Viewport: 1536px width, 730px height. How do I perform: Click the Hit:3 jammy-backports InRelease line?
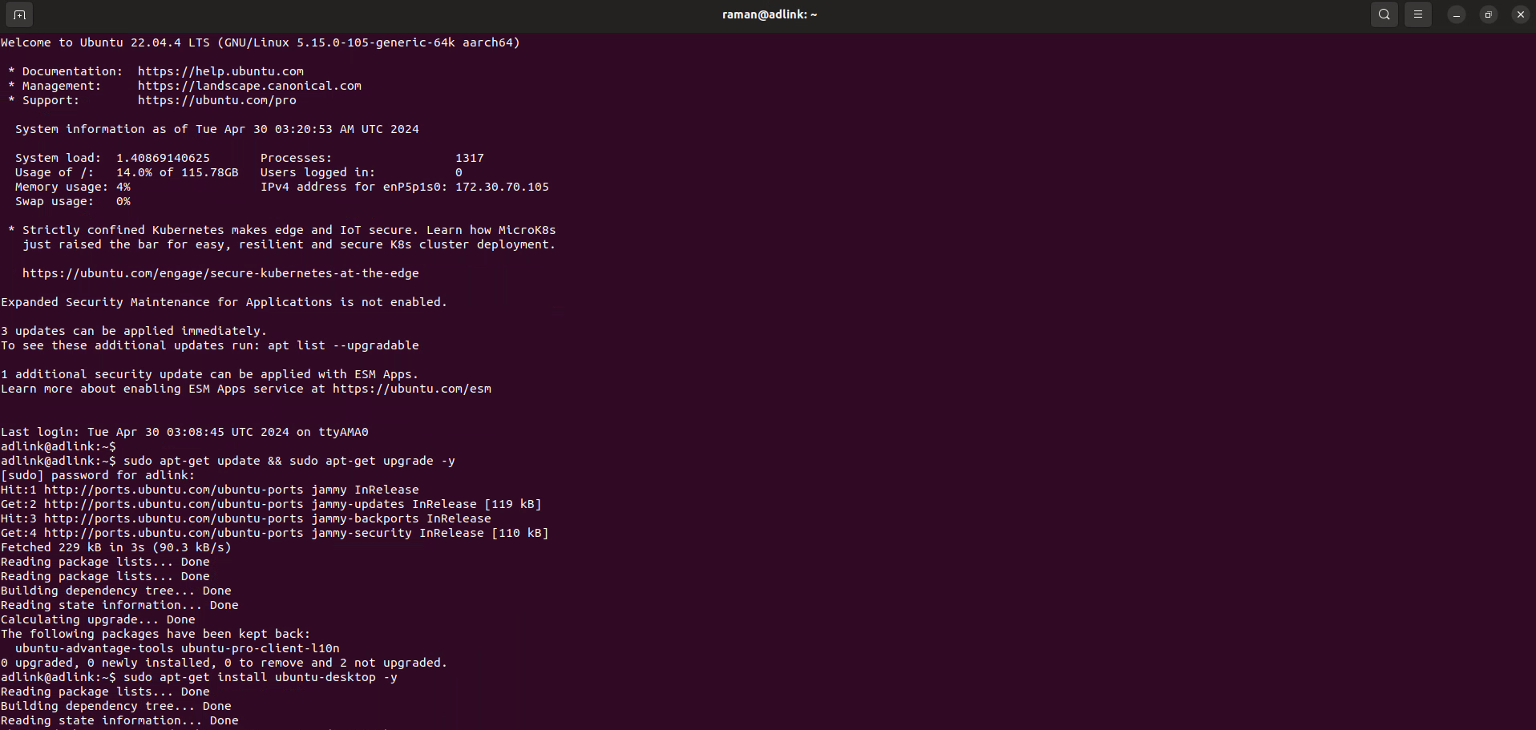[246, 518]
